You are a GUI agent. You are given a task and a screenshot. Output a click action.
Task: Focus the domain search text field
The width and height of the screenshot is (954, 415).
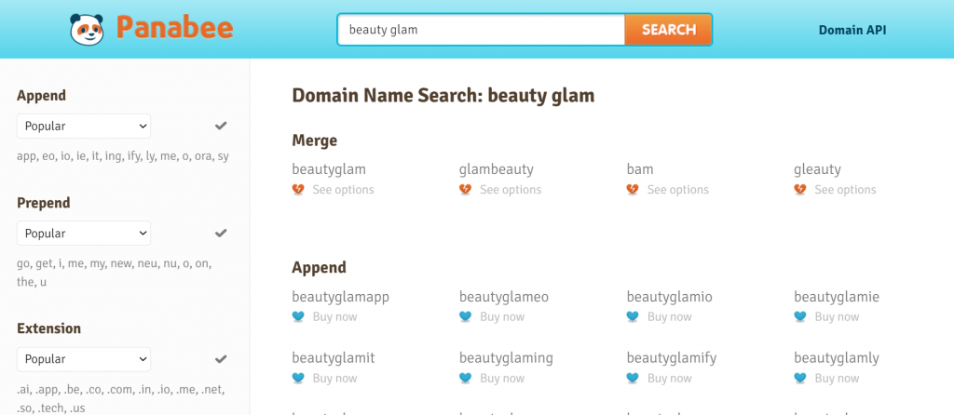[x=480, y=30]
